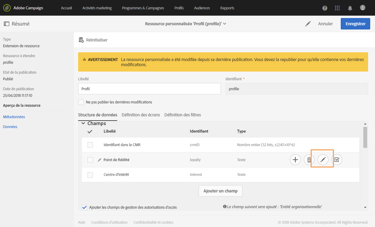Click the pencil edit icon beside Annuler
The width and height of the screenshot is (375, 227).
click(308, 24)
